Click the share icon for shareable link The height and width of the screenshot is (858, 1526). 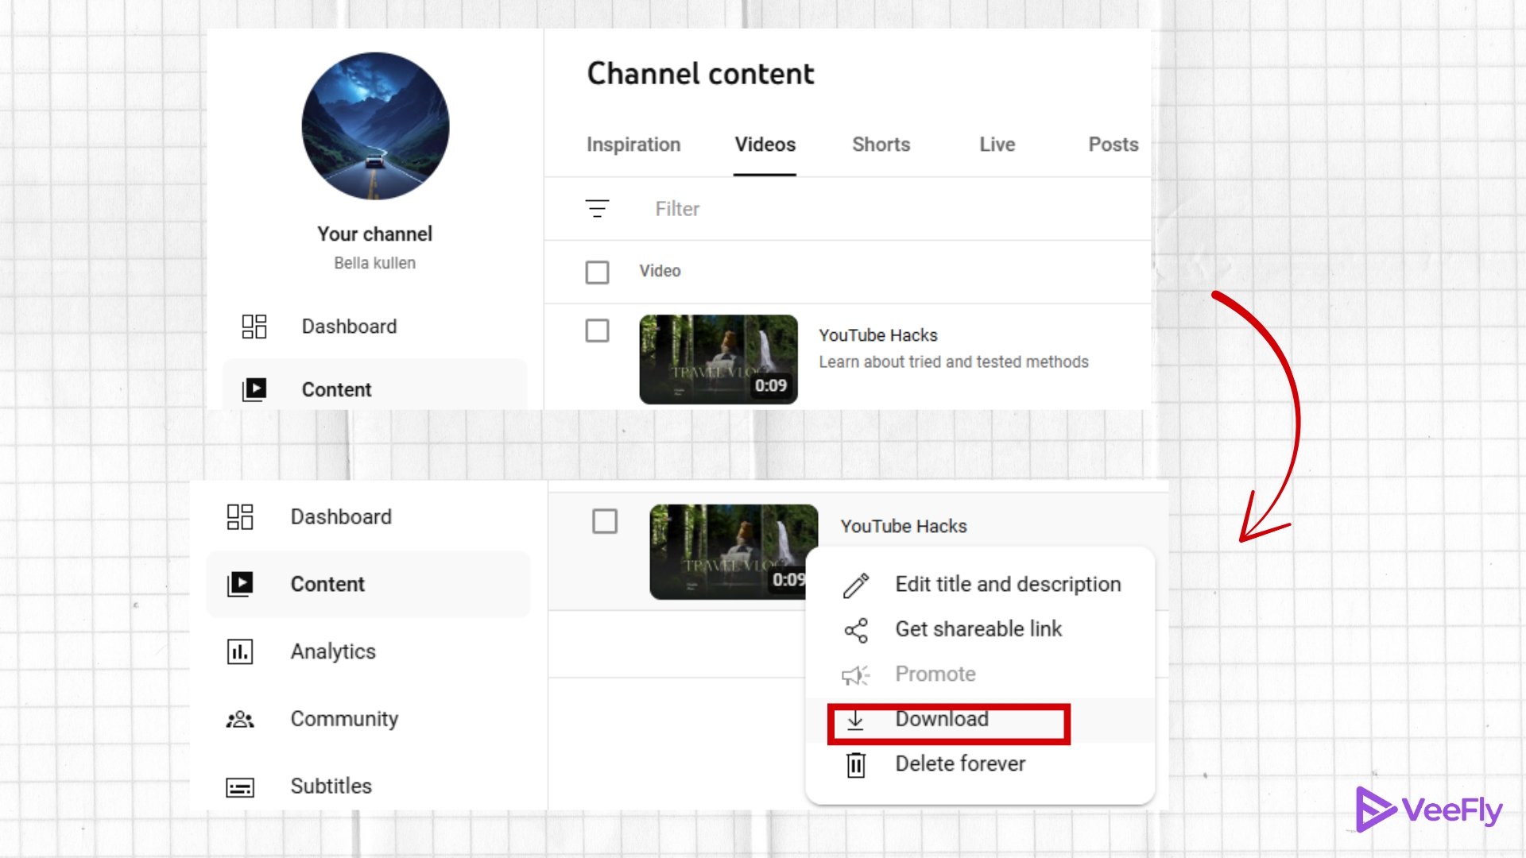856,630
